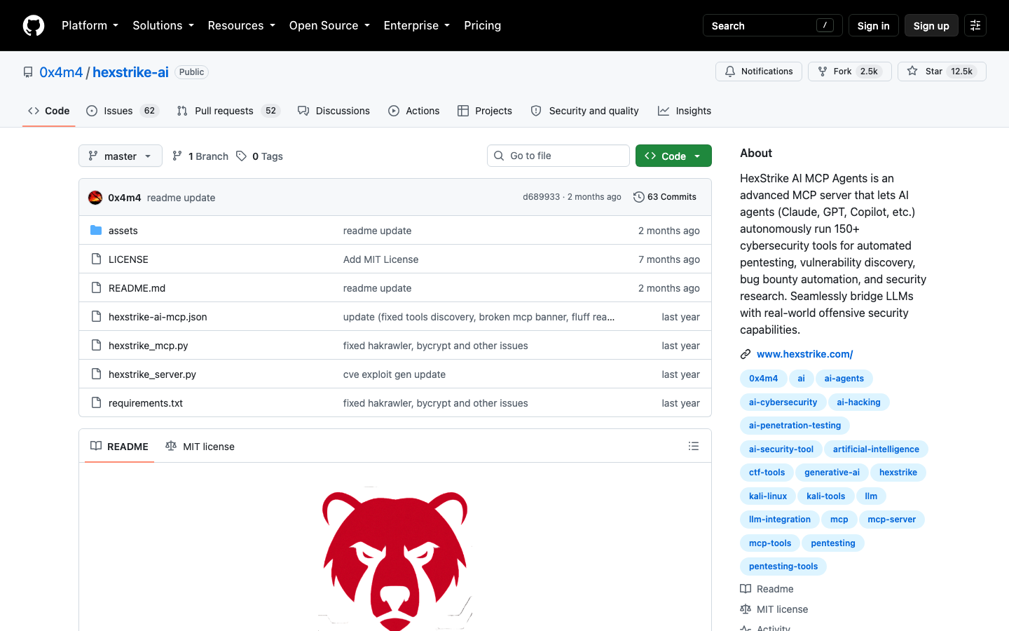Open the master branch selector
Screen dimensions: 1009x631
pos(121,156)
